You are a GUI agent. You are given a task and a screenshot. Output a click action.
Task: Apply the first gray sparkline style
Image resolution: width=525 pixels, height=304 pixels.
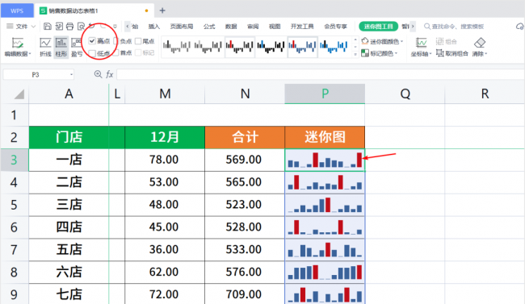tap(176, 47)
